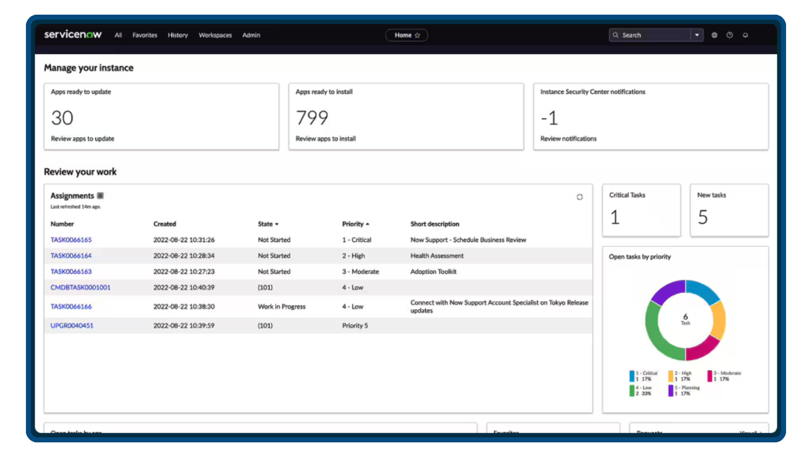
Task: Click the Apps ready to install value 799
Action: (312, 117)
